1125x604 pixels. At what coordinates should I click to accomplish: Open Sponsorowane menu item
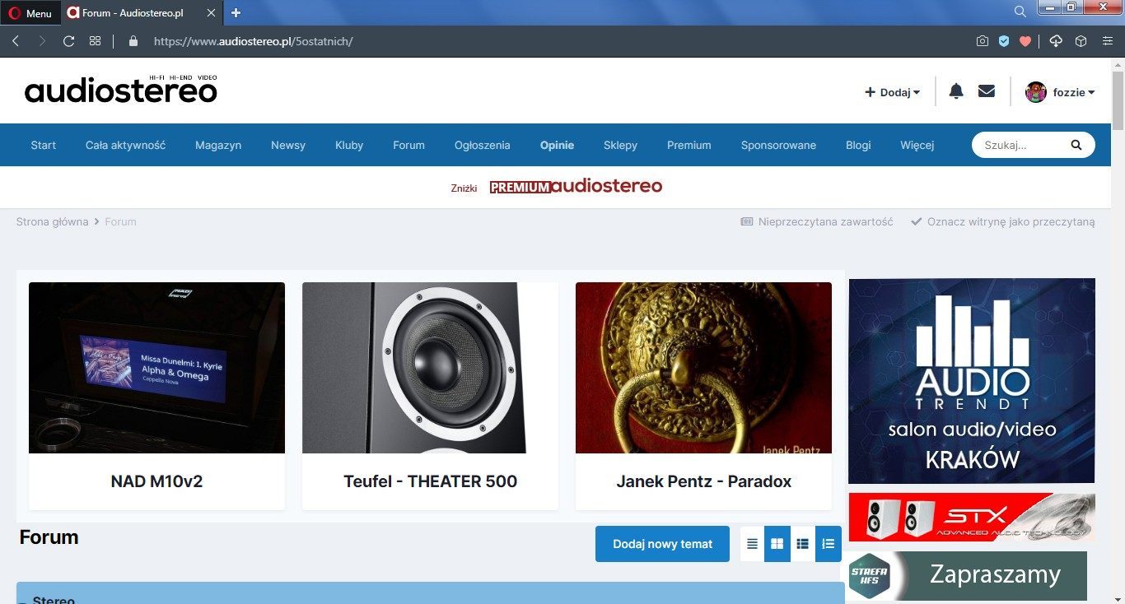pyautogui.click(x=778, y=145)
